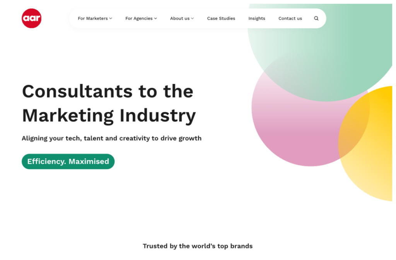
Task: Open search with the magnifier icon
Action: click(x=316, y=19)
